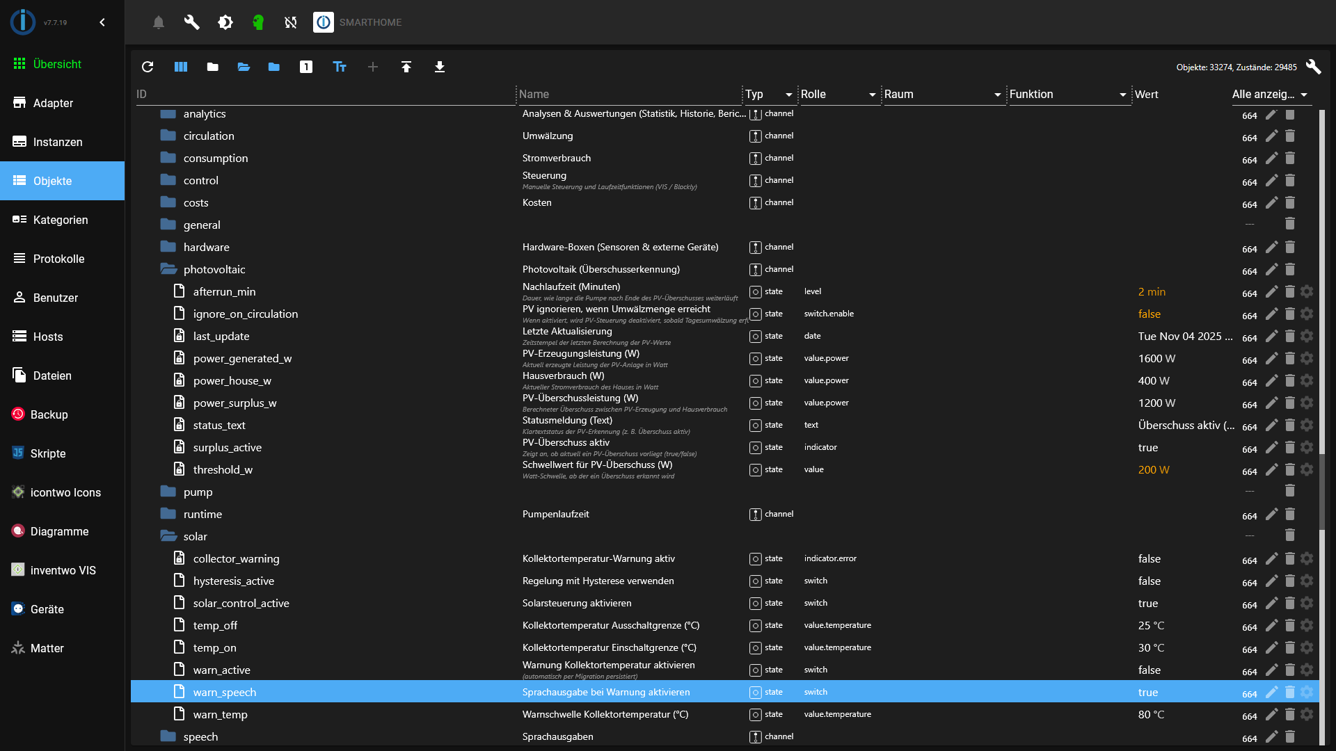The height and width of the screenshot is (751, 1336).
Task: Toggle name display with the Tt icon
Action: point(340,67)
